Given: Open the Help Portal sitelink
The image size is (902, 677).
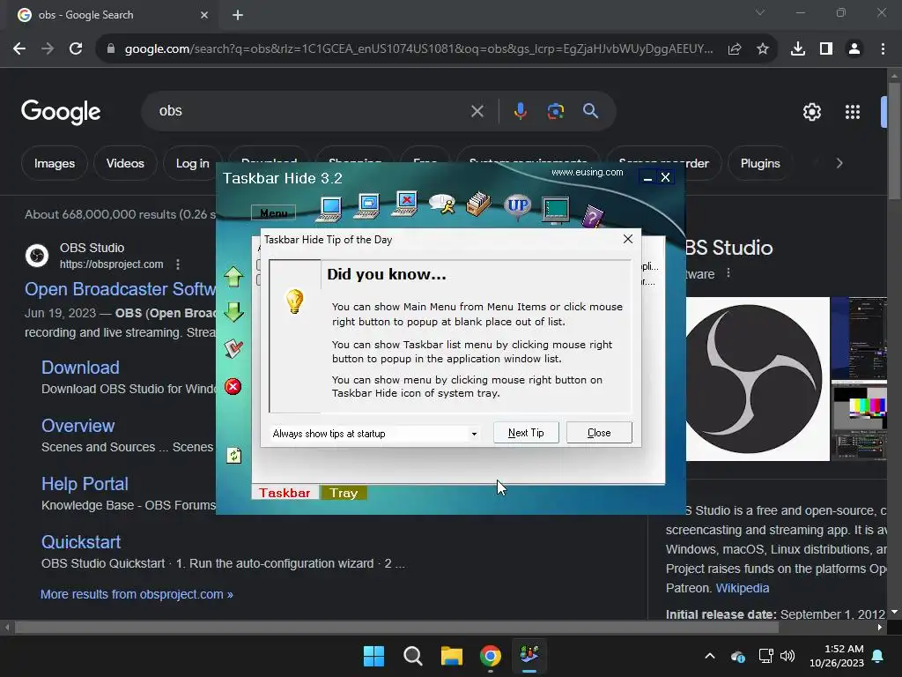Looking at the screenshot, I should tap(85, 484).
